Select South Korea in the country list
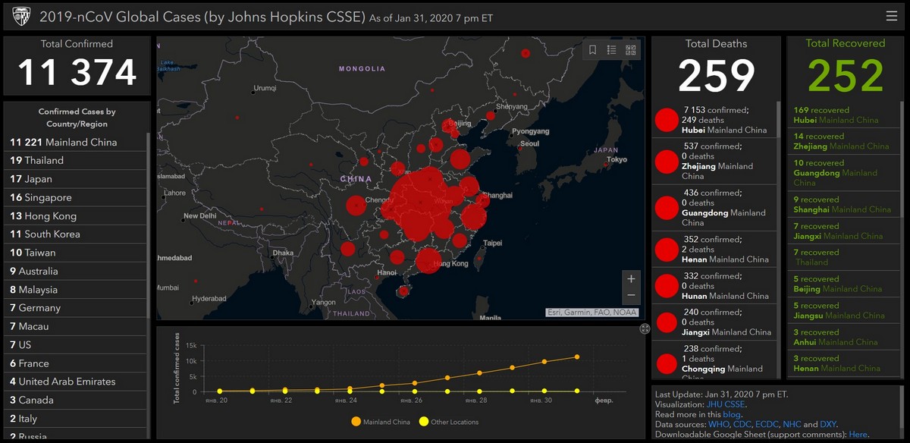This screenshot has width=910, height=443. [52, 234]
